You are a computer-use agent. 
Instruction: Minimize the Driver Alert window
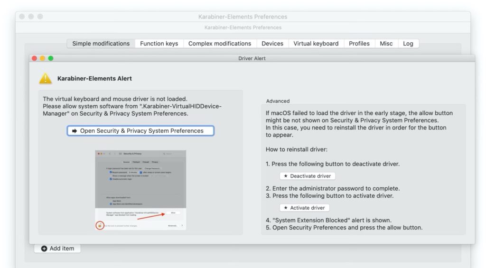(x=42, y=58)
